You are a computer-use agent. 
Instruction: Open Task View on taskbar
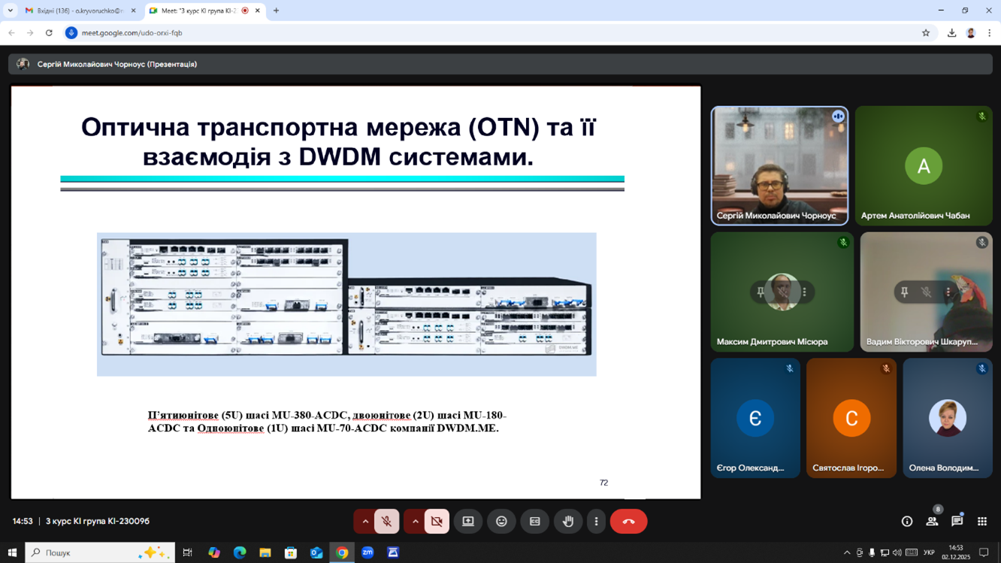(x=188, y=552)
